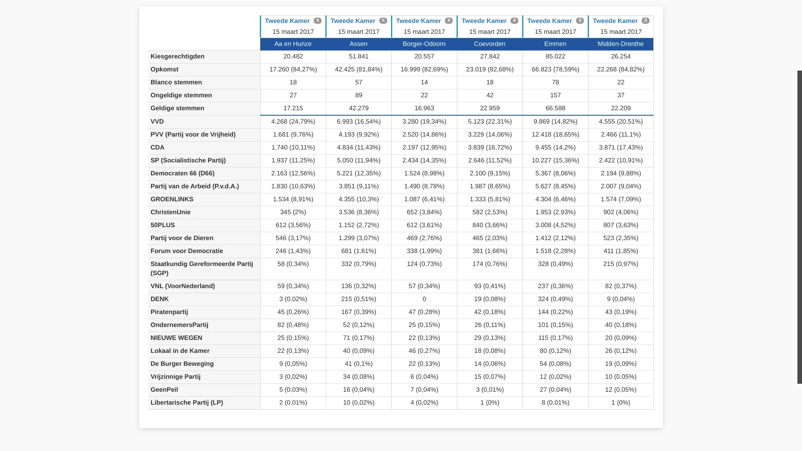Open Tweede Kamer link above Emmen
Viewport: 802px width, 451px height.
[x=549, y=21]
